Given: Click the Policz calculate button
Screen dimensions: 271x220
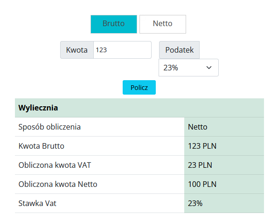Looking at the screenshot, I should tap(139, 87).
